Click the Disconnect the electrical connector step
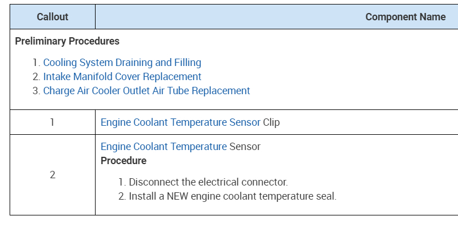The width and height of the screenshot is (458, 238). click(x=208, y=182)
